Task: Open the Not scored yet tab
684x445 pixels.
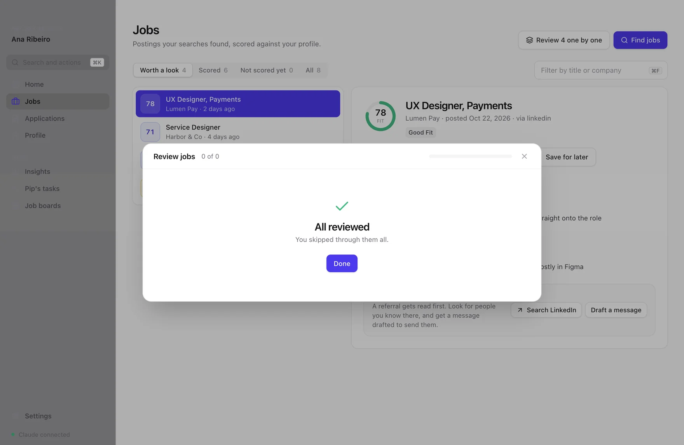Action: pyautogui.click(x=267, y=70)
